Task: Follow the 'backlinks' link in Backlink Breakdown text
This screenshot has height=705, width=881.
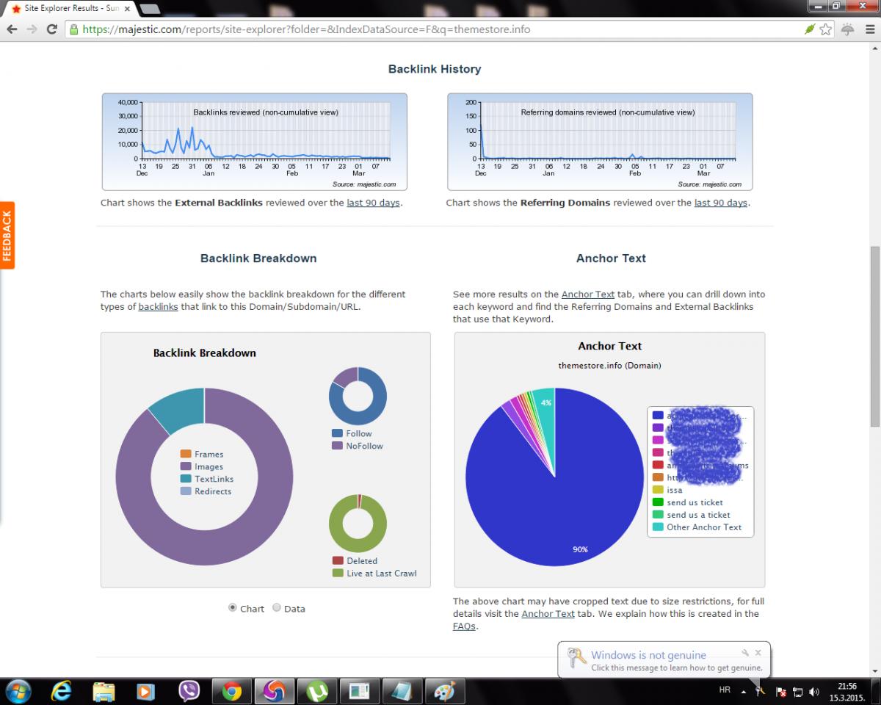Action: [x=158, y=306]
